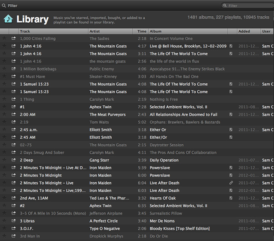Toggle the star on 2nd Ave, 11AM
Viewport: 274px width, 241px height.
coord(5,198)
